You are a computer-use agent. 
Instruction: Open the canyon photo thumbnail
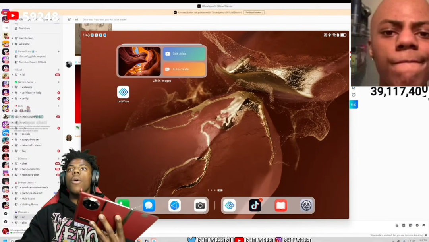click(139, 61)
